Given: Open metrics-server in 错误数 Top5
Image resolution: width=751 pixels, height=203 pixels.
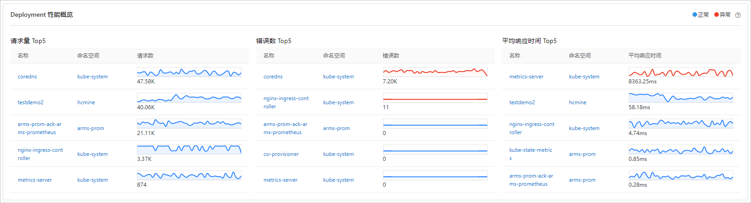Looking at the screenshot, I should point(281,180).
